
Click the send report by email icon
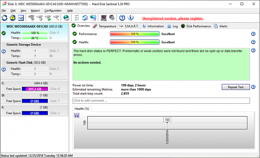85,18
